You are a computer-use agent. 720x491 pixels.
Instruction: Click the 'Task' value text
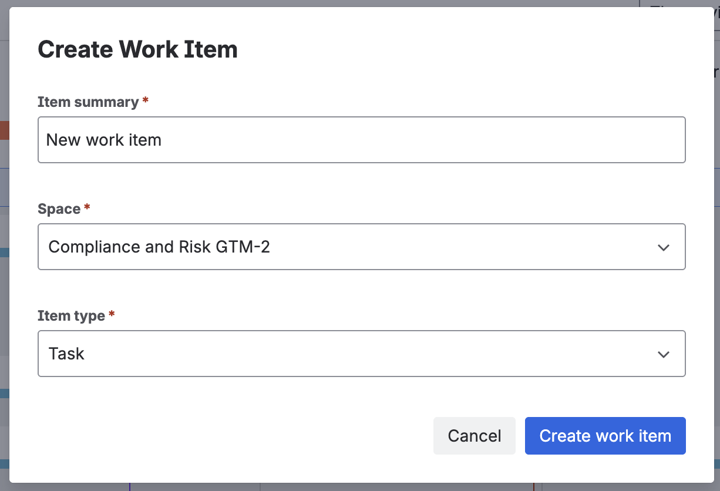[66, 354]
